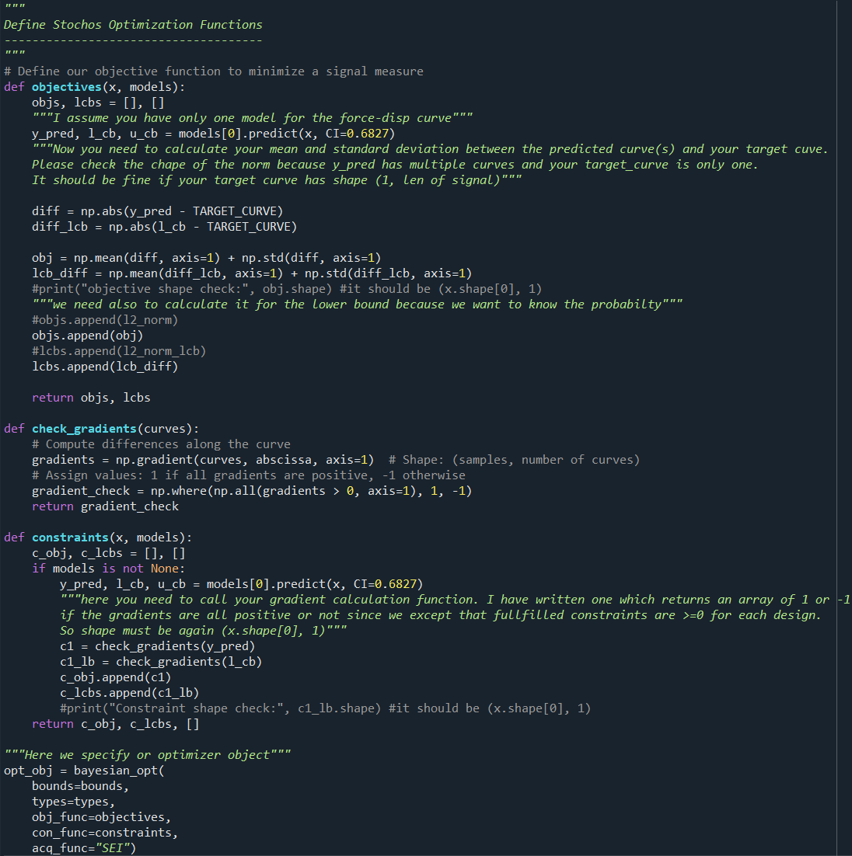Click the np.gradient call in check_gradients

pos(245,460)
